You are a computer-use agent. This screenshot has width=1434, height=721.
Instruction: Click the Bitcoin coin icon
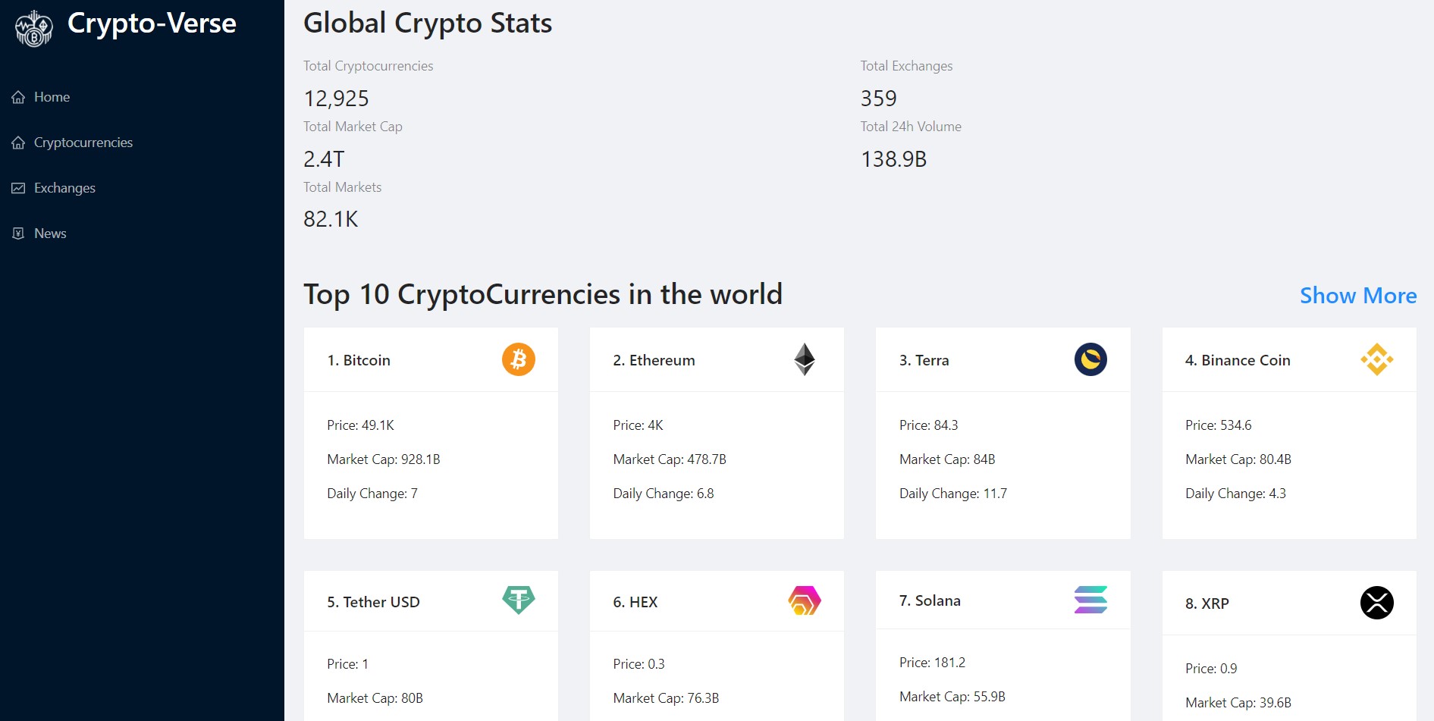pyautogui.click(x=519, y=359)
